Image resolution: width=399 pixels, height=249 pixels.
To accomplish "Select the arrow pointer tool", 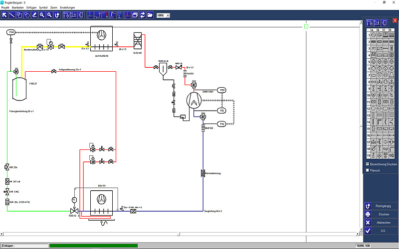I will [4, 15].
